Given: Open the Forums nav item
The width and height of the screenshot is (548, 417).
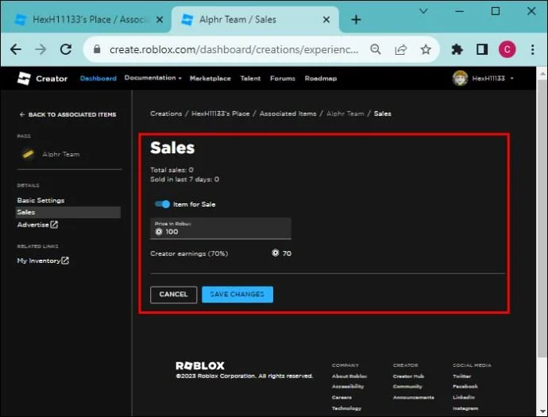Looking at the screenshot, I should [x=283, y=79].
